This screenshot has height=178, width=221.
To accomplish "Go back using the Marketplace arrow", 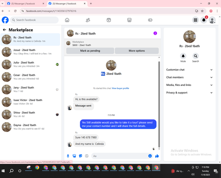I will click(x=4, y=30).
